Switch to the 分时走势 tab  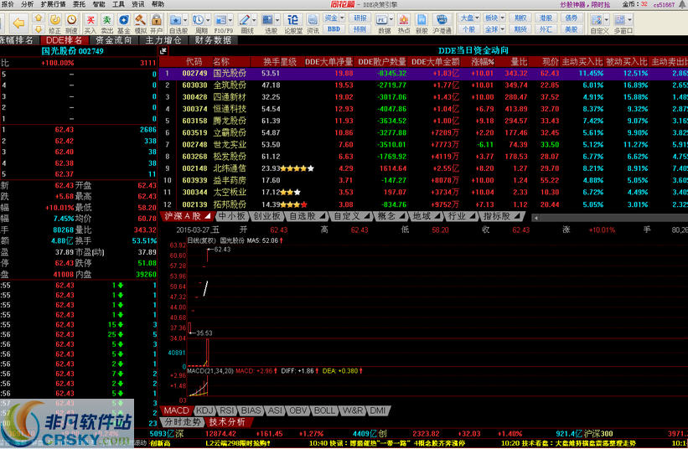(x=183, y=422)
